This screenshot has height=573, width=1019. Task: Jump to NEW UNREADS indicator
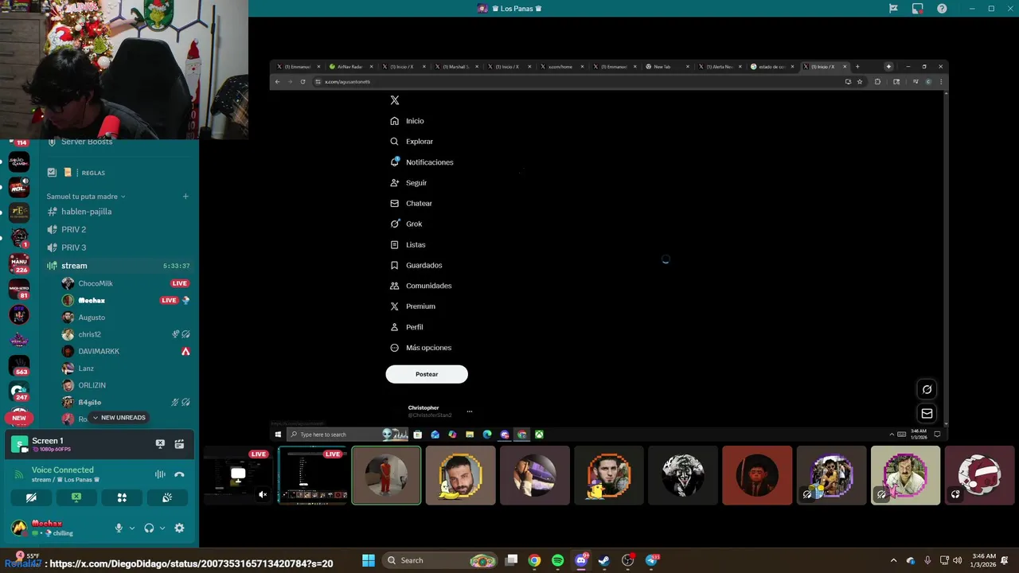[x=119, y=418]
